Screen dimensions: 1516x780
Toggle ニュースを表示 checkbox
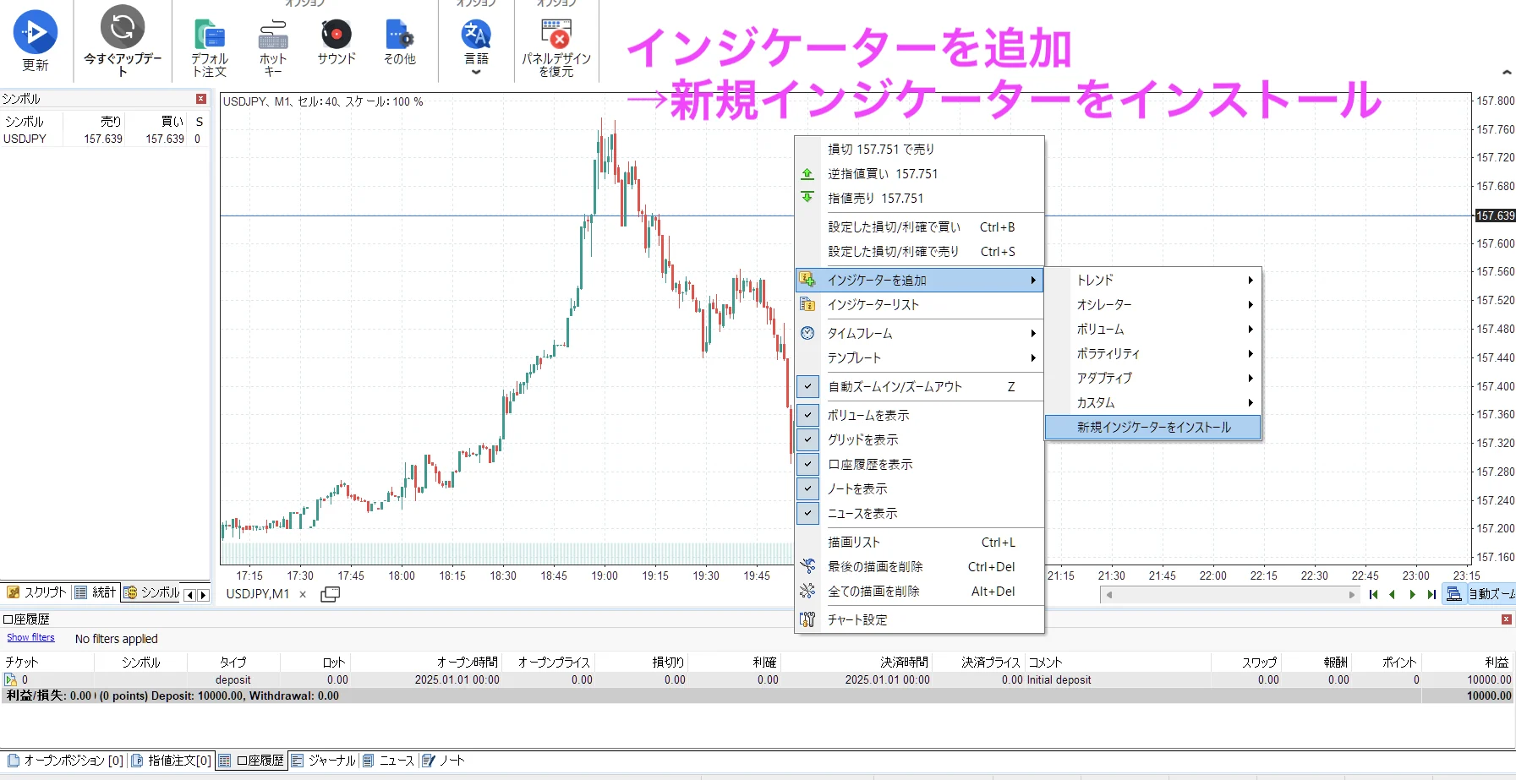click(808, 513)
